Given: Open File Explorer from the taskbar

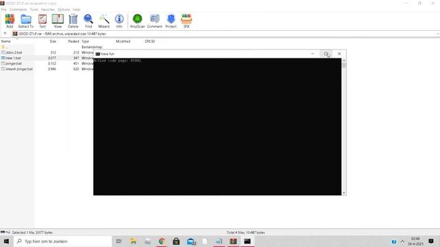Looking at the screenshot, I should tap(133, 242).
